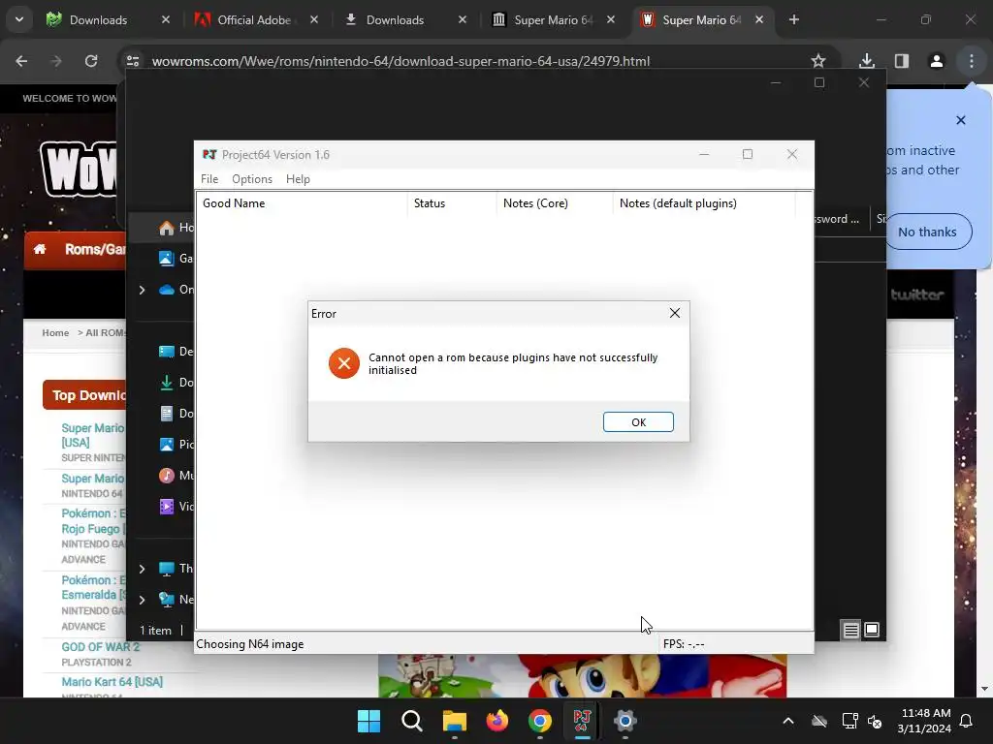Bookmark this page with the star icon
Viewport: 993px width, 744px height.
click(817, 61)
